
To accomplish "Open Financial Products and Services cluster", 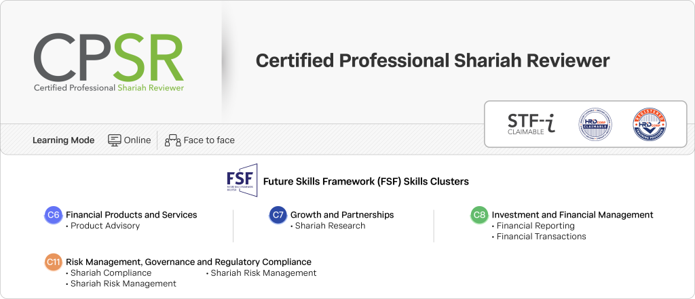I will pos(131,215).
